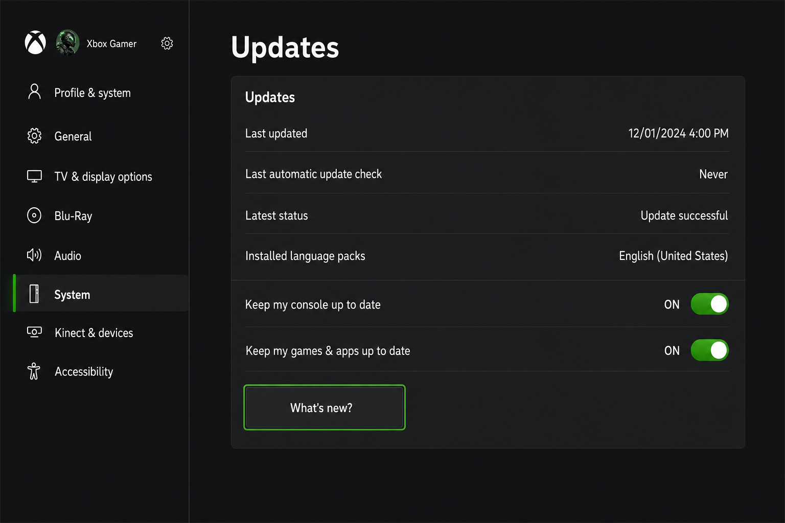Click the Accessibility figure icon
785x523 pixels.
click(x=34, y=371)
